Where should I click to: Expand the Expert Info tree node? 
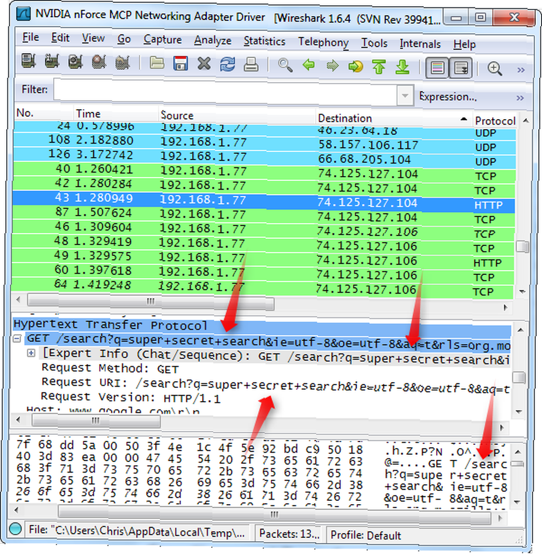(32, 353)
